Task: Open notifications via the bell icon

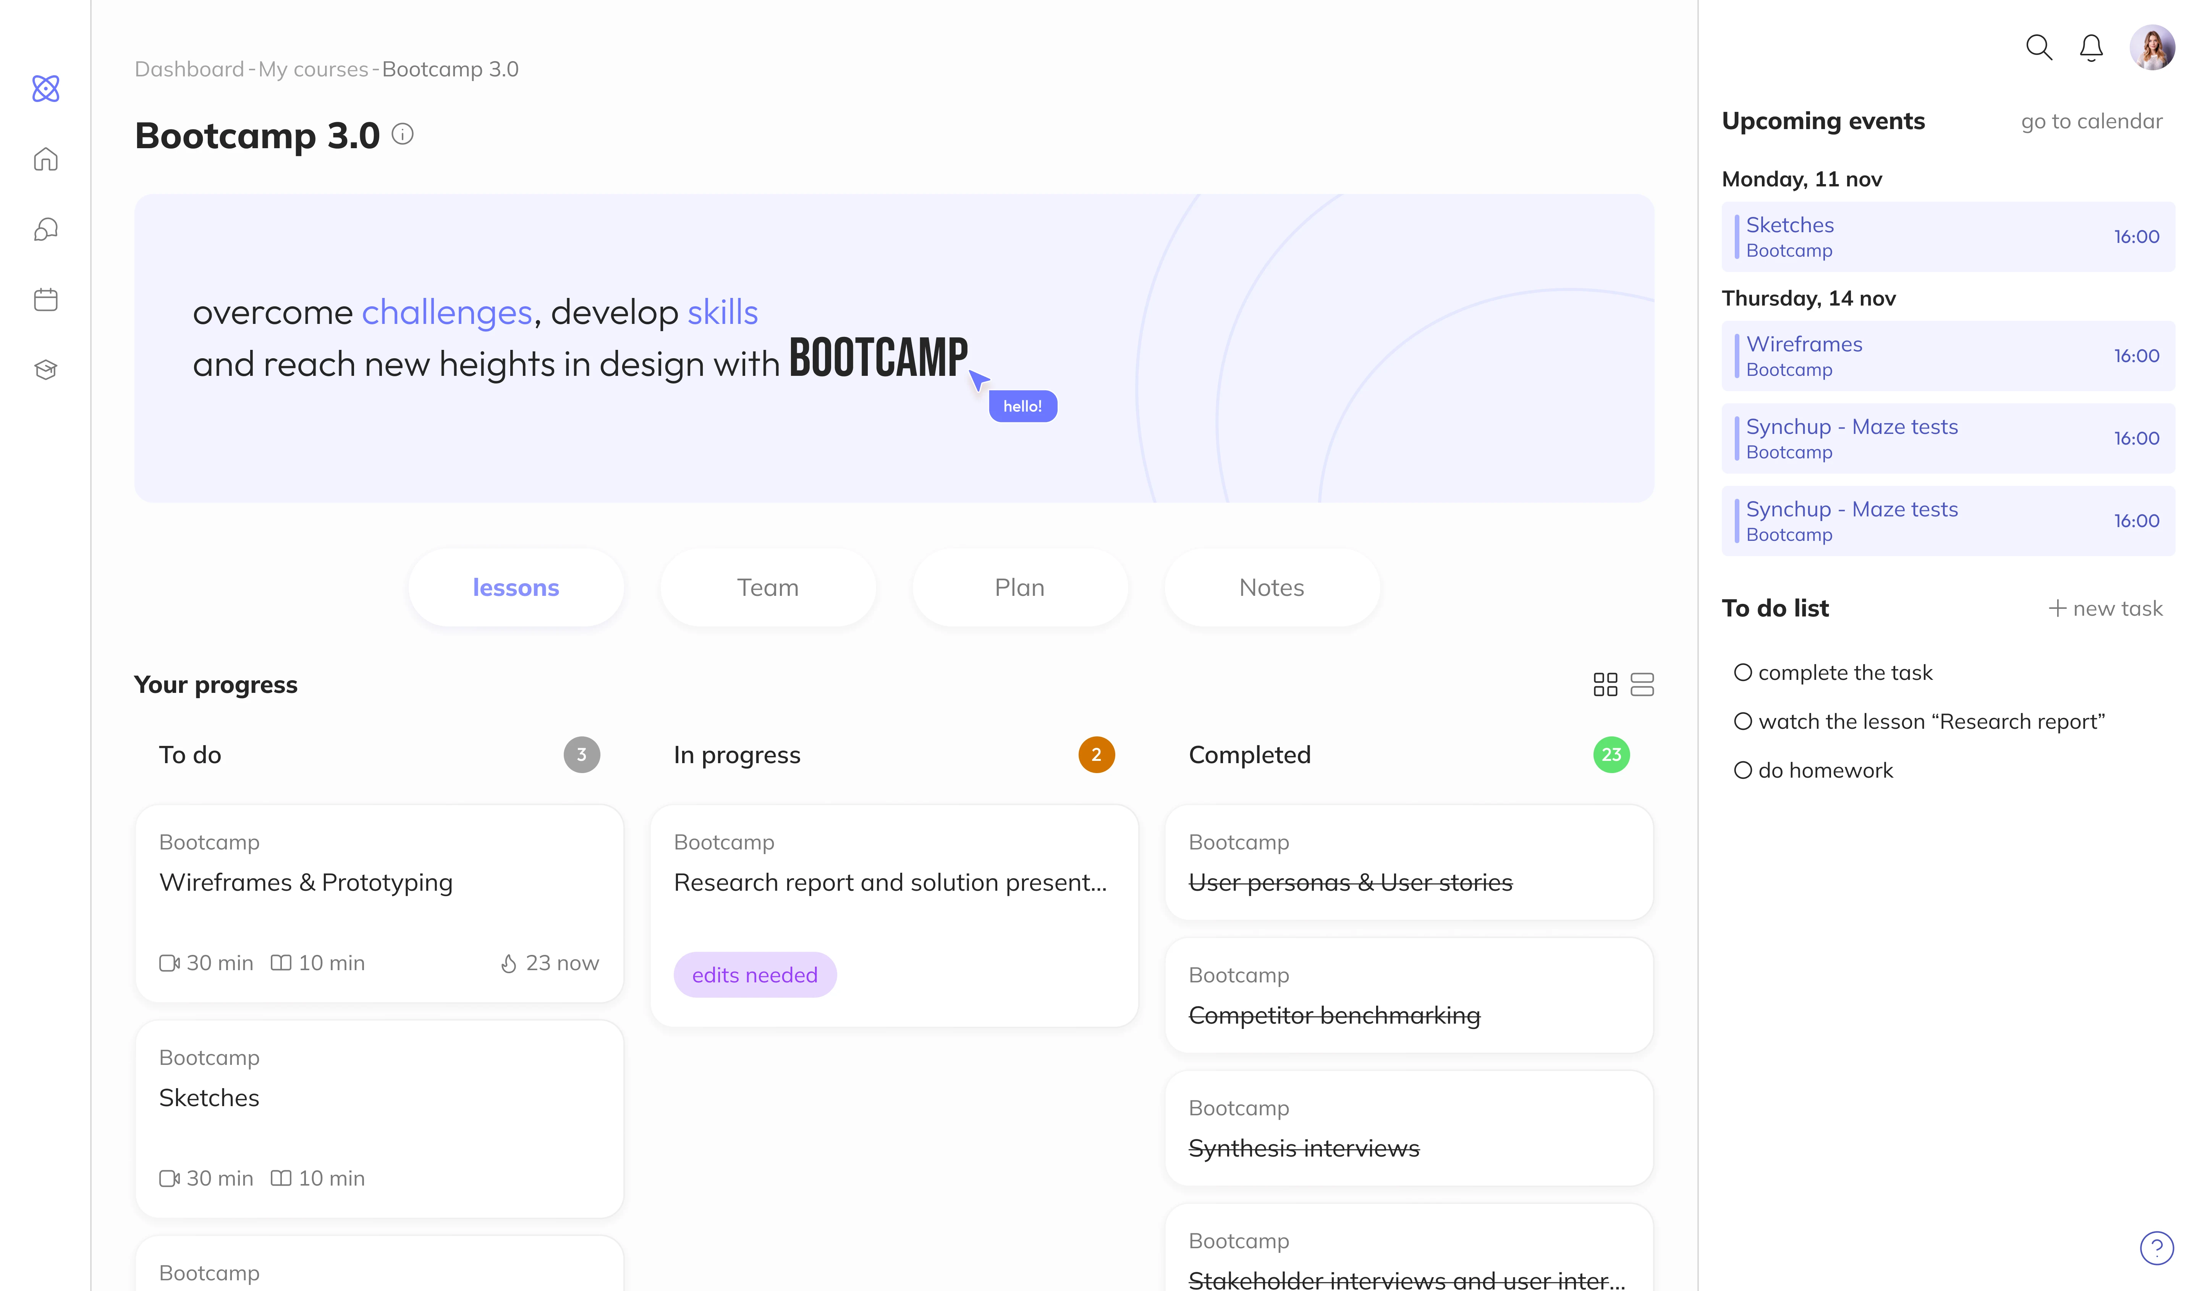Action: (x=2091, y=47)
